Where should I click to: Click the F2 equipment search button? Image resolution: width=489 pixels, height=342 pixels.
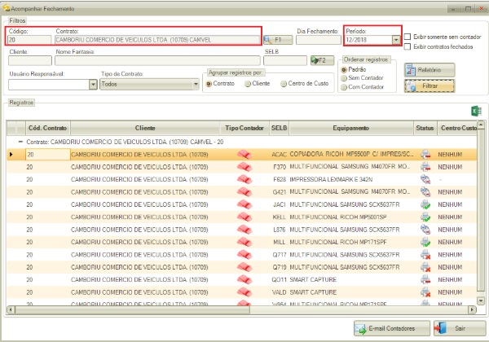coord(322,60)
